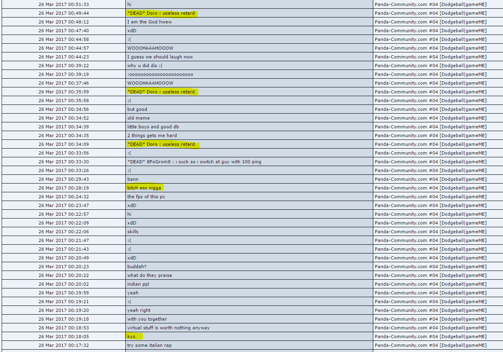This screenshot has width=503, height=352.
Task: Select the 'but good' message cell
Action: click(x=137, y=109)
